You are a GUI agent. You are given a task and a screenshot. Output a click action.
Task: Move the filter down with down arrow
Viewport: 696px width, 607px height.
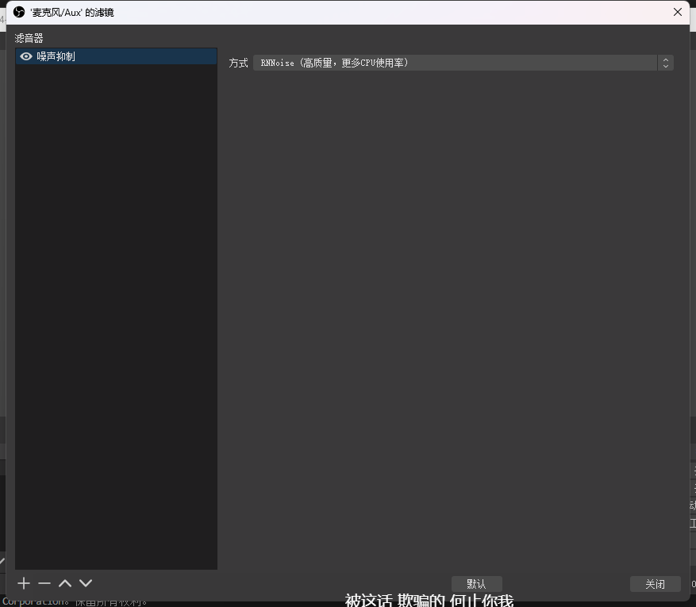86,583
